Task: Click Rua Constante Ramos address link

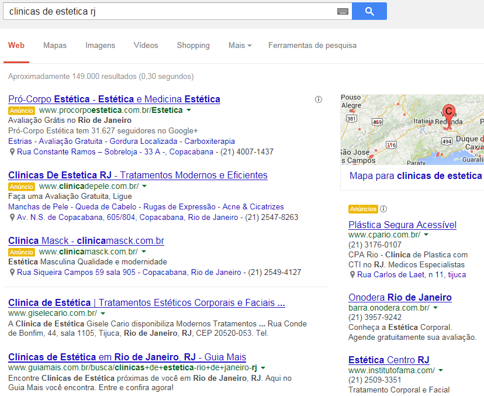Action: coord(115,152)
